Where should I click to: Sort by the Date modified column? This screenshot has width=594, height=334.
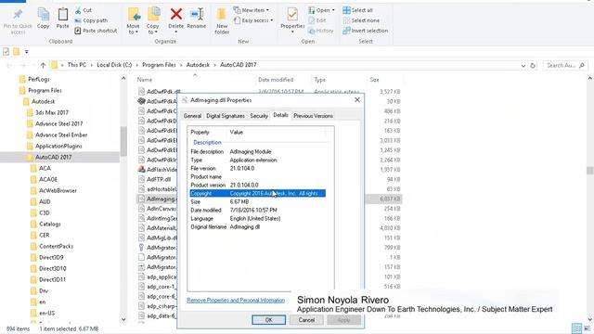(276, 80)
